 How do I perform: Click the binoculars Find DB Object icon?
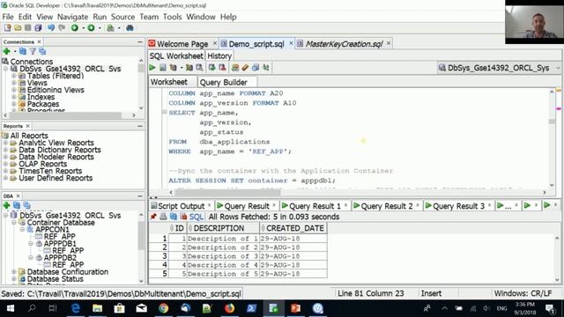(130, 27)
